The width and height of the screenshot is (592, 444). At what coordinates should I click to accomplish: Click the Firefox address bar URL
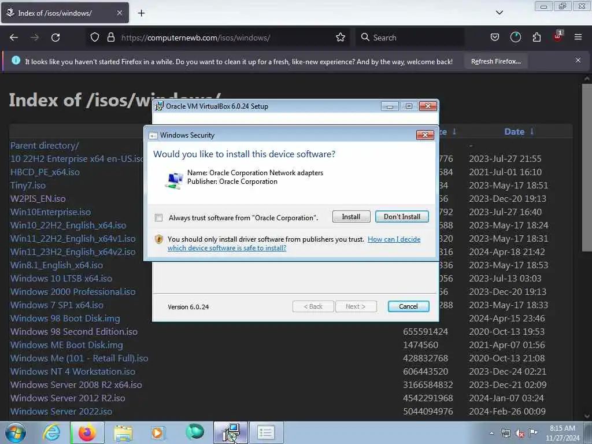195,38
